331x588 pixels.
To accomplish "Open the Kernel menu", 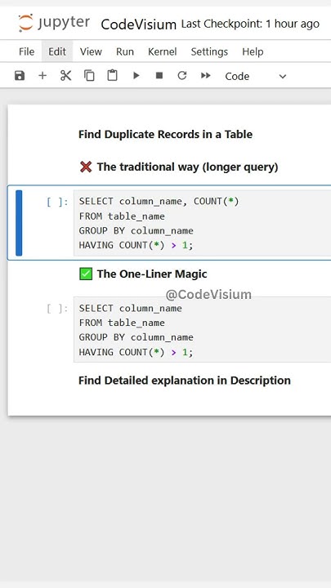I will tap(162, 51).
